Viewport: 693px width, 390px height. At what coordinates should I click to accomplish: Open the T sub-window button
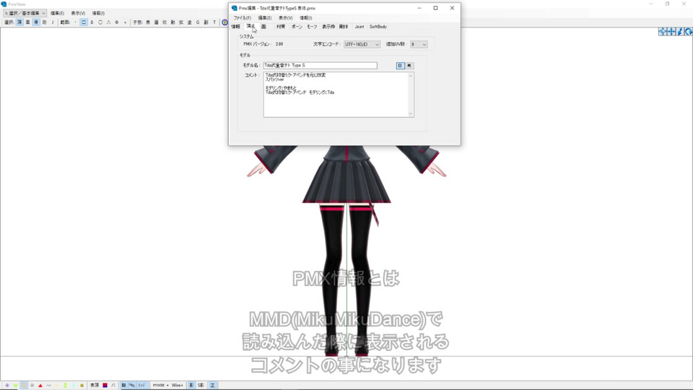(x=214, y=22)
